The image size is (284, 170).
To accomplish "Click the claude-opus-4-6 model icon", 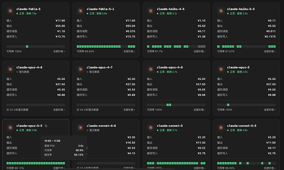I will pyautogui.click(x=10, y=69).
